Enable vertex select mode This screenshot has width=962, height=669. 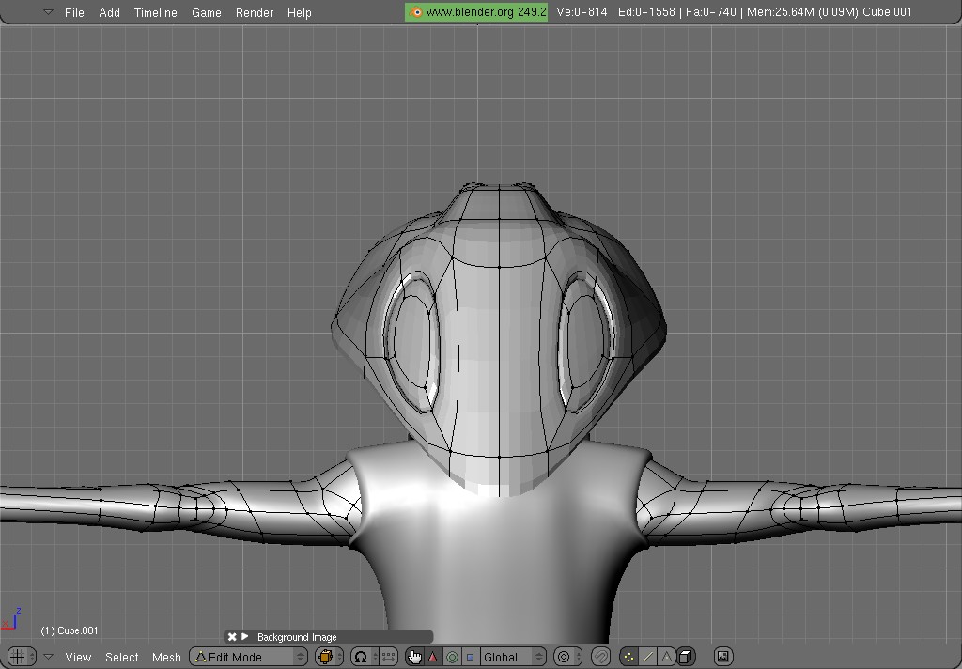click(628, 657)
